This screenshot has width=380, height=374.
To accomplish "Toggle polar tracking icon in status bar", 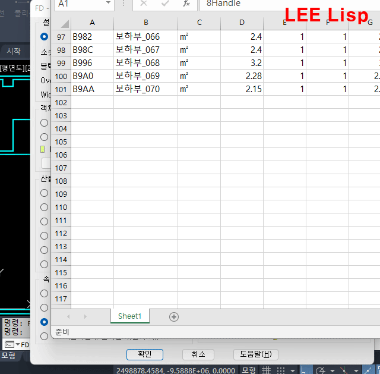I will pyautogui.click(x=321, y=370).
